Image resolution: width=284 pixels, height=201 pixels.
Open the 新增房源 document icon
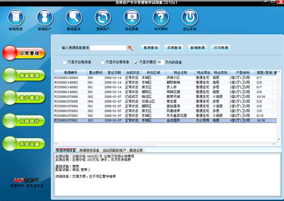click(16, 18)
